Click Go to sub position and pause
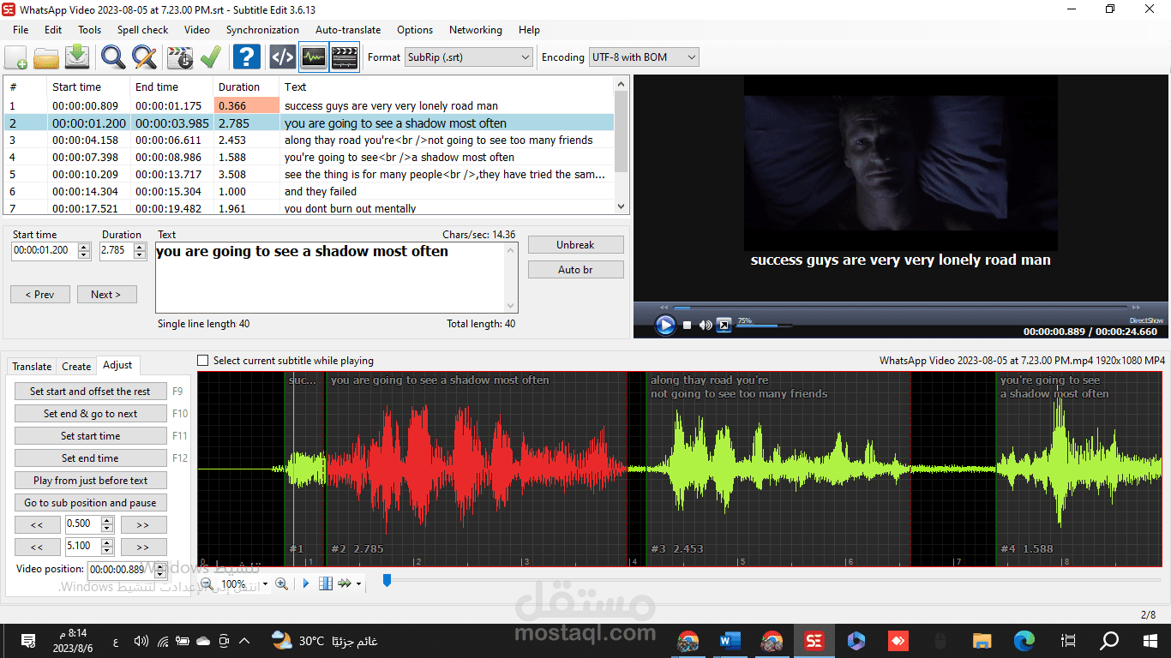Viewport: 1171px width, 658px height. tap(90, 503)
